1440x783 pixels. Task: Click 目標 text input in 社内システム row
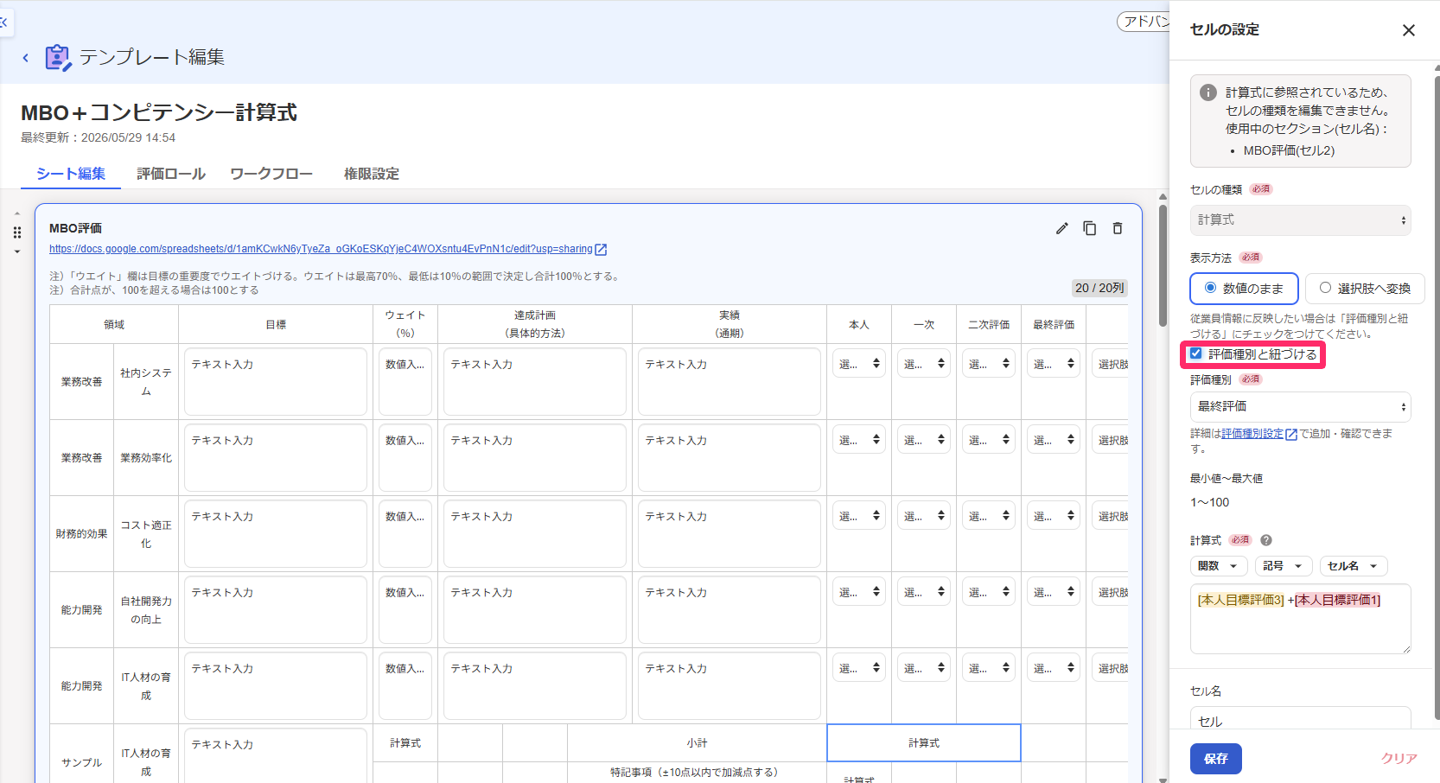point(276,382)
